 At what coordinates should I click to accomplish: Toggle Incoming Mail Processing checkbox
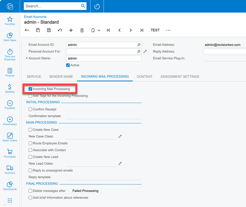pos(30,89)
